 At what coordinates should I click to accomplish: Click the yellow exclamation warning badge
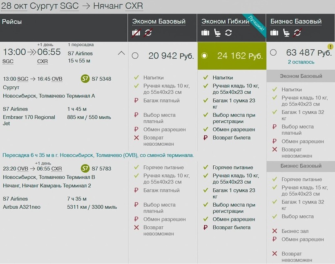pos(330,47)
